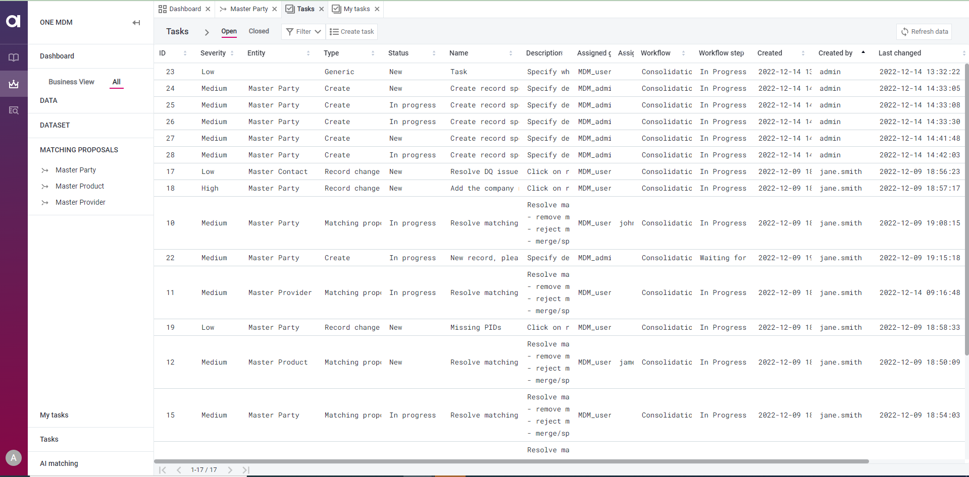Click the Ataccama logo icon
This screenshot has height=477, width=969.
click(14, 21)
